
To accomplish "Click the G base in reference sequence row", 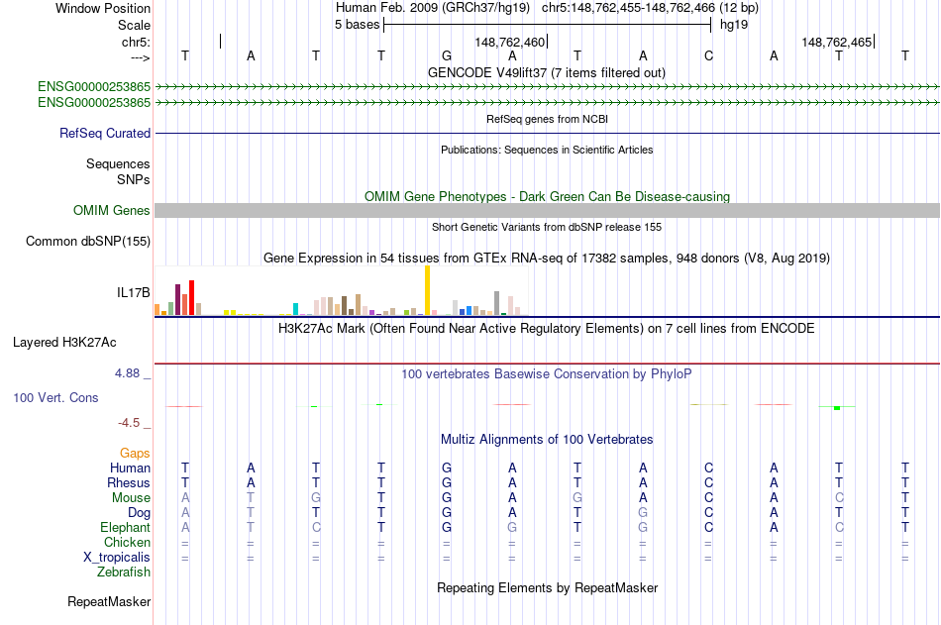I will point(447,55).
